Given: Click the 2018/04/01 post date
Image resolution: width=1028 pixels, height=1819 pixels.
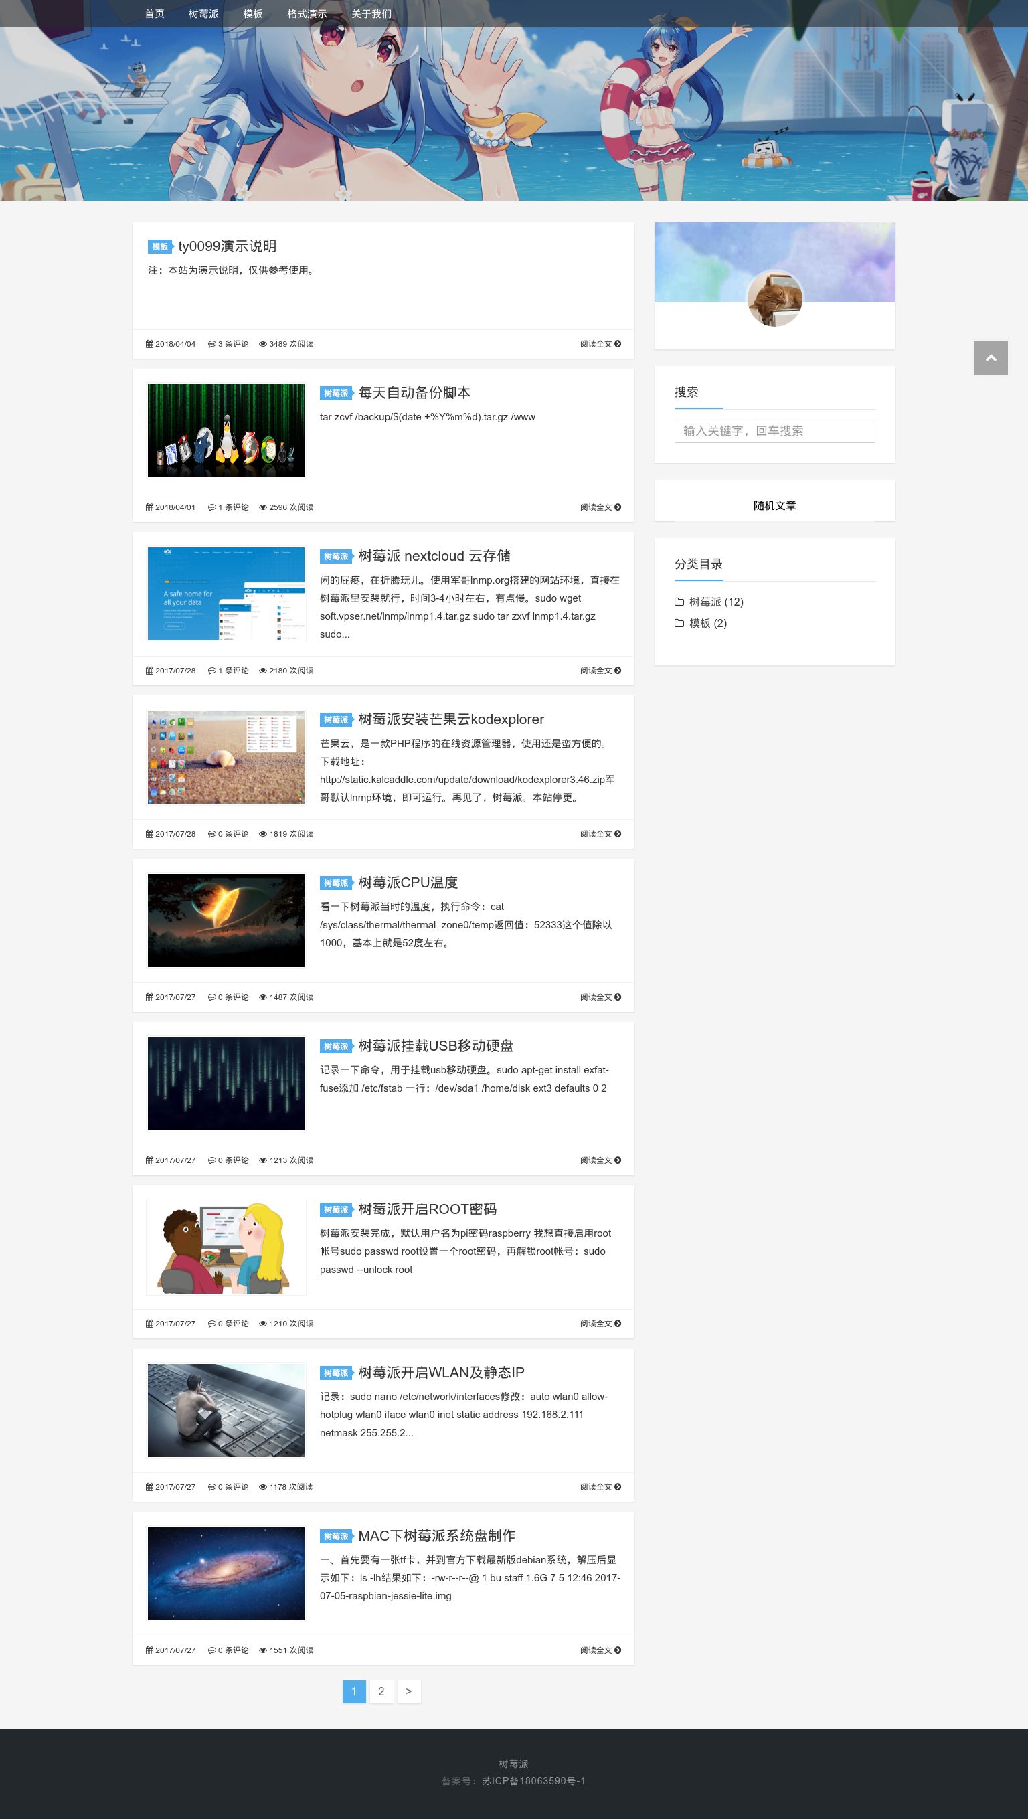Looking at the screenshot, I should tap(171, 507).
